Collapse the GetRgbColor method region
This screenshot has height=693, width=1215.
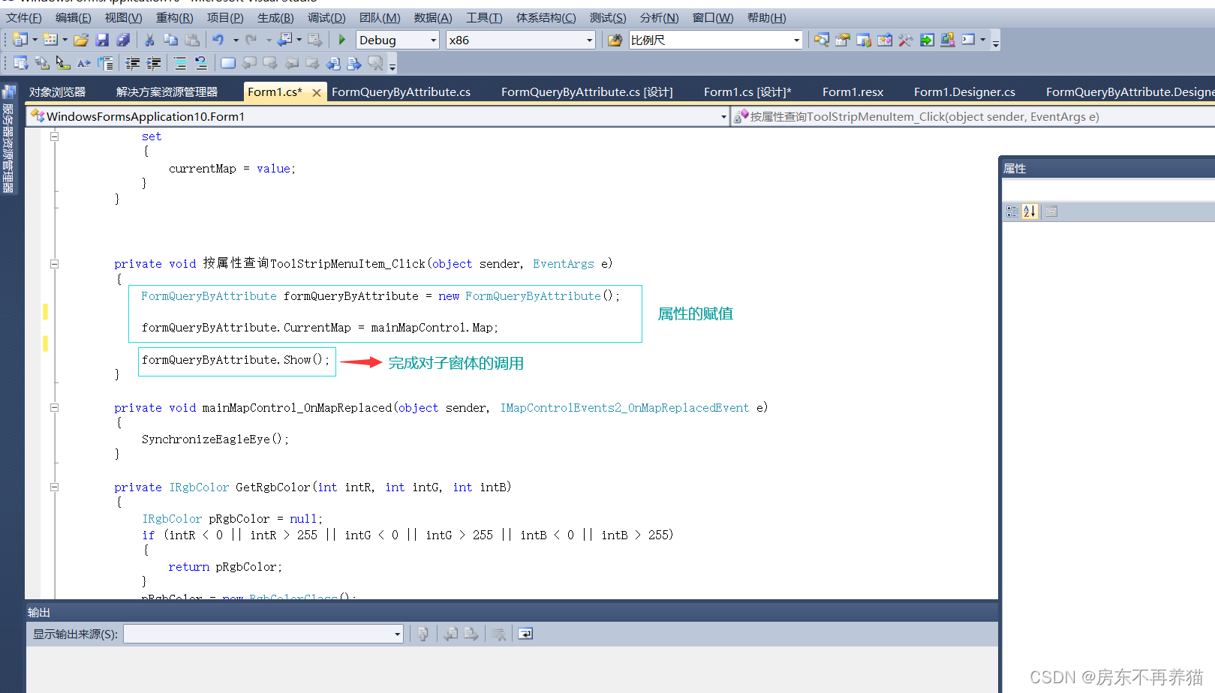pyautogui.click(x=54, y=487)
